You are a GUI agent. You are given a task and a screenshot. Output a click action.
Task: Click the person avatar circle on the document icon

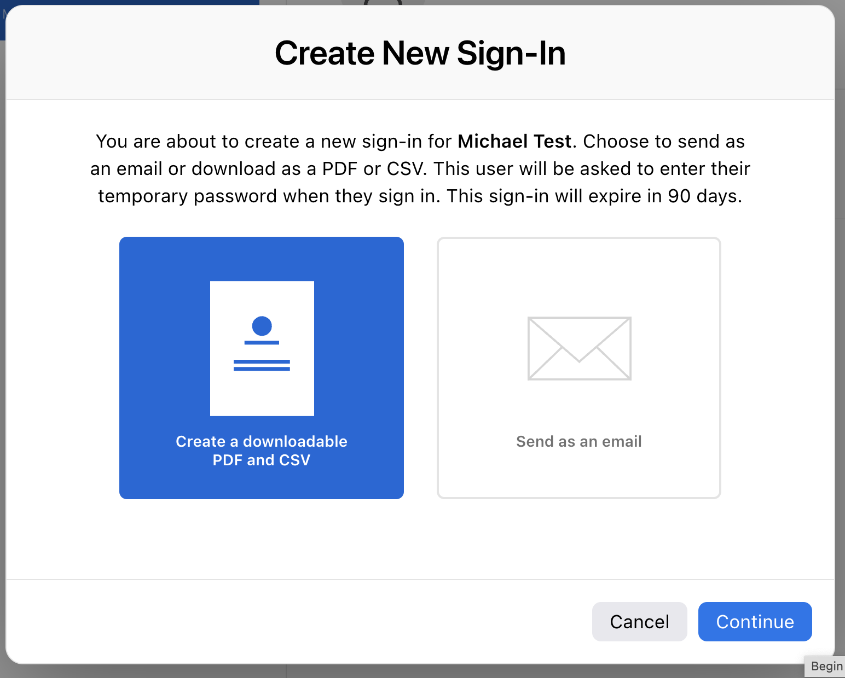[262, 326]
